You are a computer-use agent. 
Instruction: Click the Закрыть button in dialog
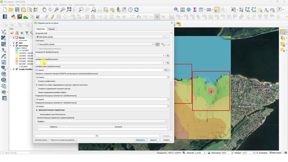click(153, 140)
